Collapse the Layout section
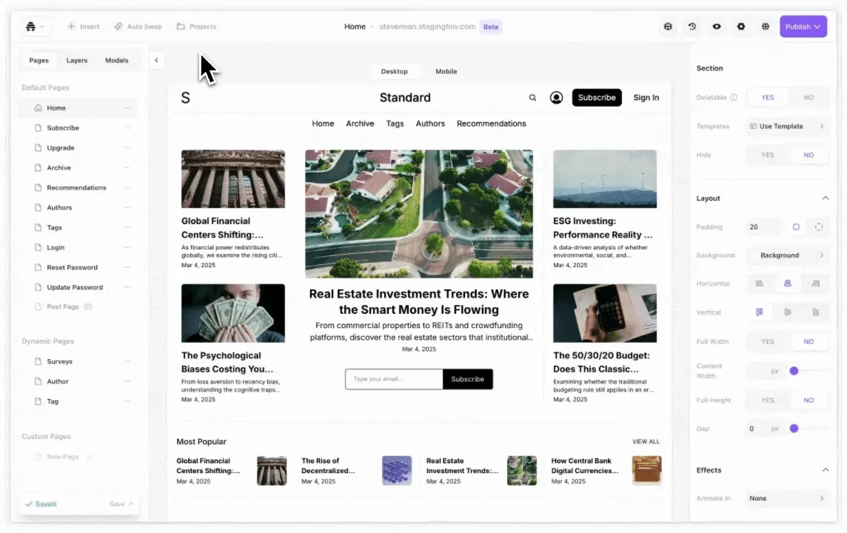Viewport: 847px width, 533px height. [x=825, y=198]
